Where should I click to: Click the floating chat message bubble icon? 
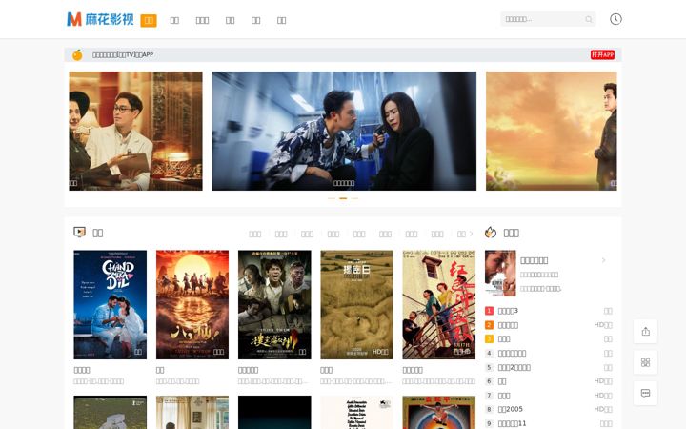645,393
